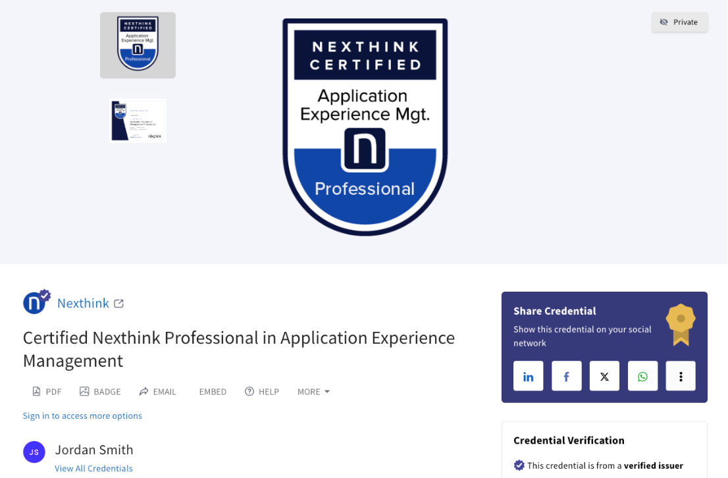The image size is (728, 478).
Task: Share credential on X (Twitter)
Action: point(604,377)
